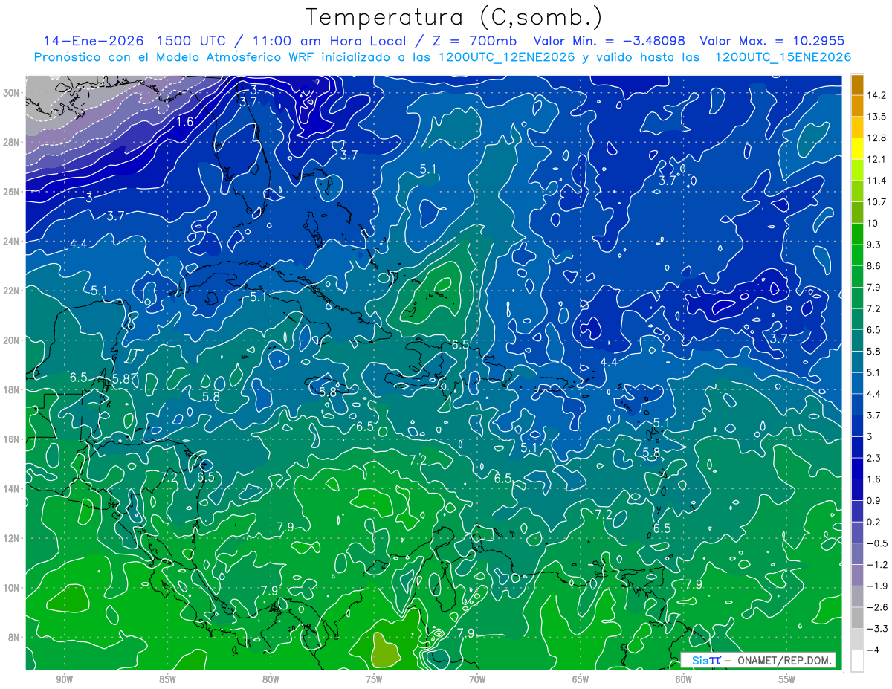Image resolution: width=892 pixels, height=689 pixels.
Task: Click the 80W longitude axis label
Action: (x=271, y=680)
